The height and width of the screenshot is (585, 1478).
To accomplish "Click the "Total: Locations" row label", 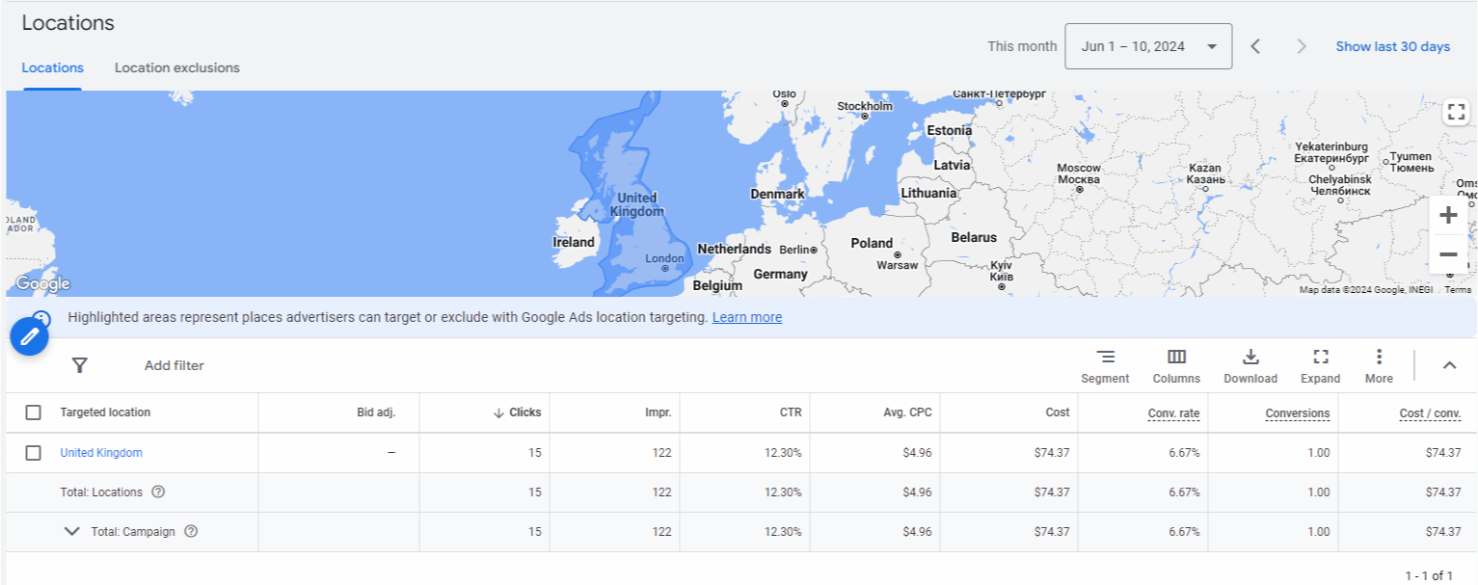I will 101,492.
